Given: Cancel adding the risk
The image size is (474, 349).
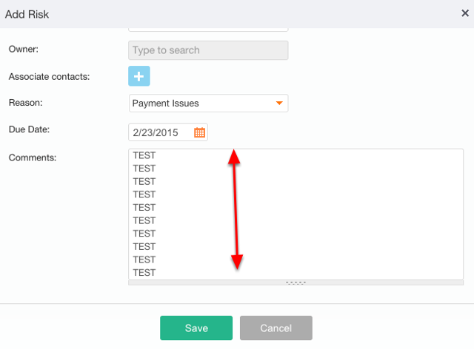Looking at the screenshot, I should pyautogui.click(x=276, y=328).
